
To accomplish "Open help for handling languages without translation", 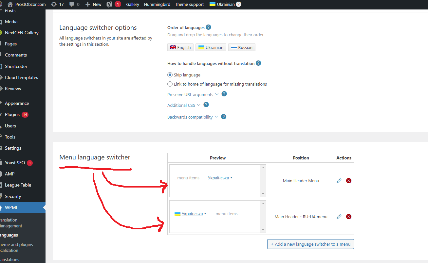I will click(258, 63).
